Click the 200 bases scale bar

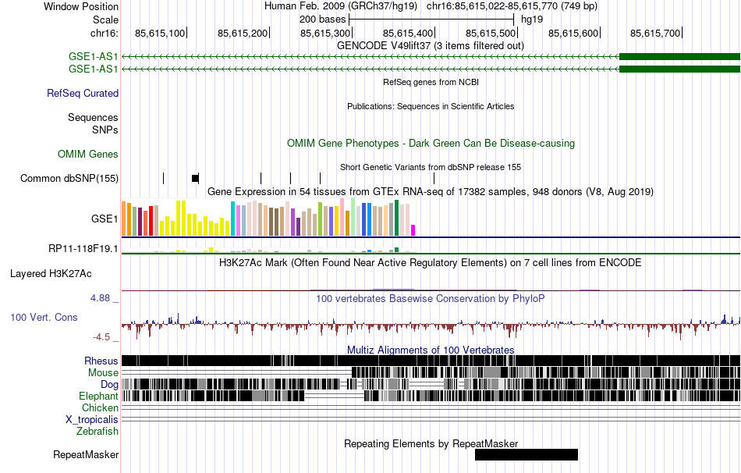click(x=431, y=20)
